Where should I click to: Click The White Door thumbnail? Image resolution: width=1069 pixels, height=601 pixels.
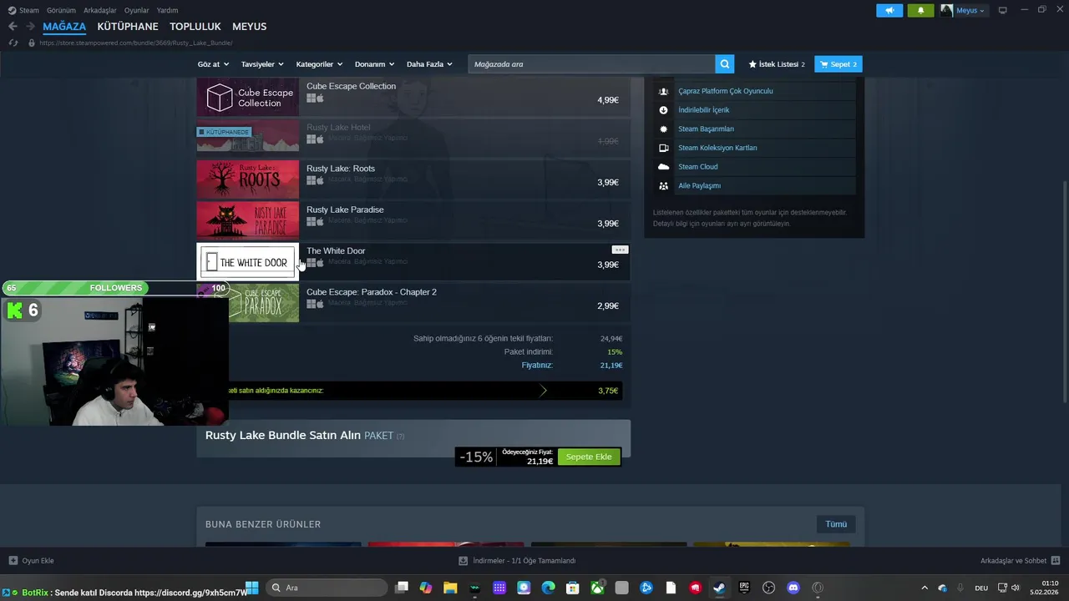[247, 262]
